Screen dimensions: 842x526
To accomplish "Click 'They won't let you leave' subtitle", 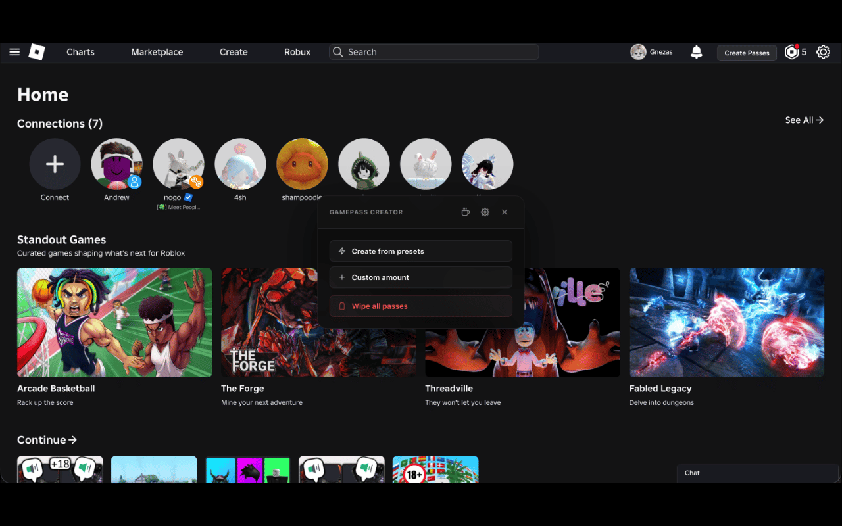I will point(463,402).
